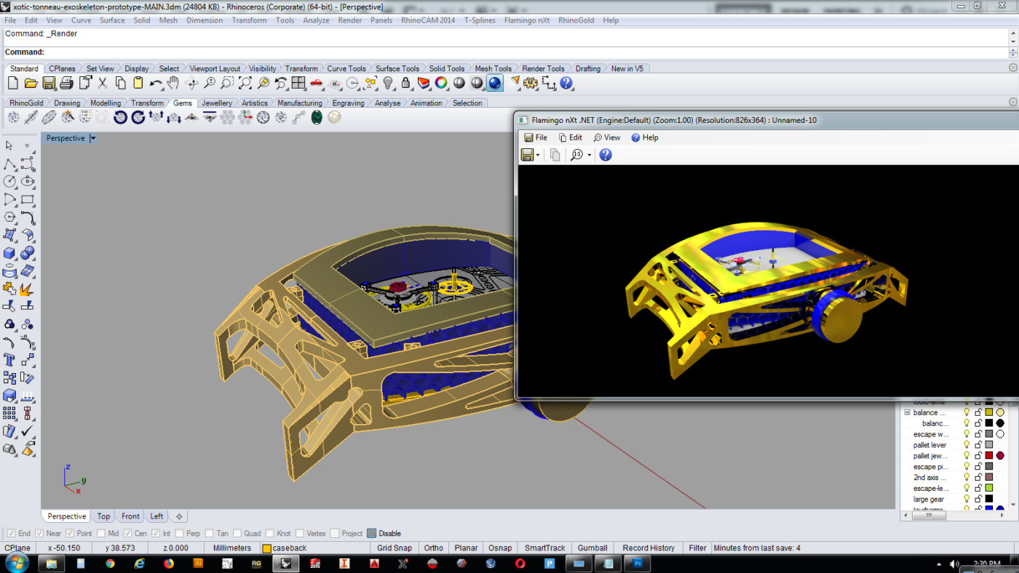Click the Print icon in Standard toolbar
The image size is (1019, 573).
click(x=66, y=84)
